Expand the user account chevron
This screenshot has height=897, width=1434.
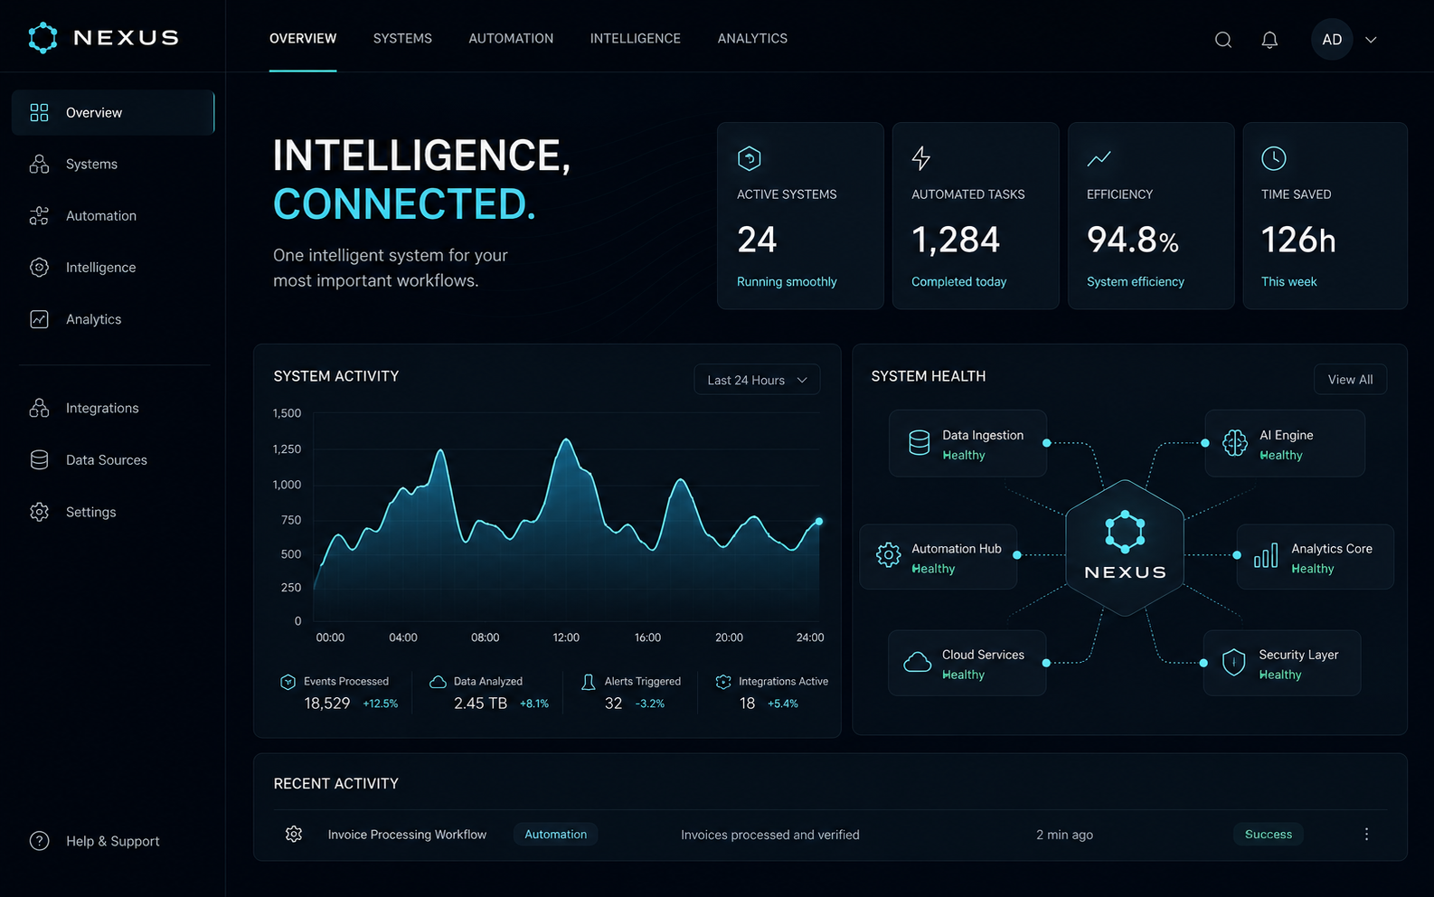point(1371,40)
